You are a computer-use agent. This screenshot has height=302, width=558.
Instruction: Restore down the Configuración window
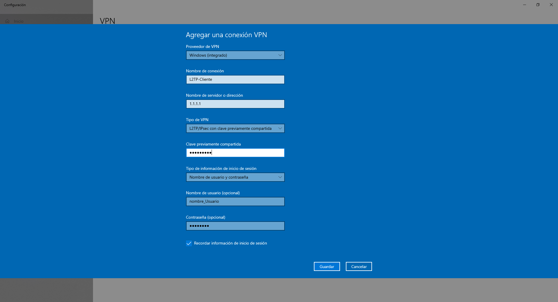pyautogui.click(x=538, y=5)
